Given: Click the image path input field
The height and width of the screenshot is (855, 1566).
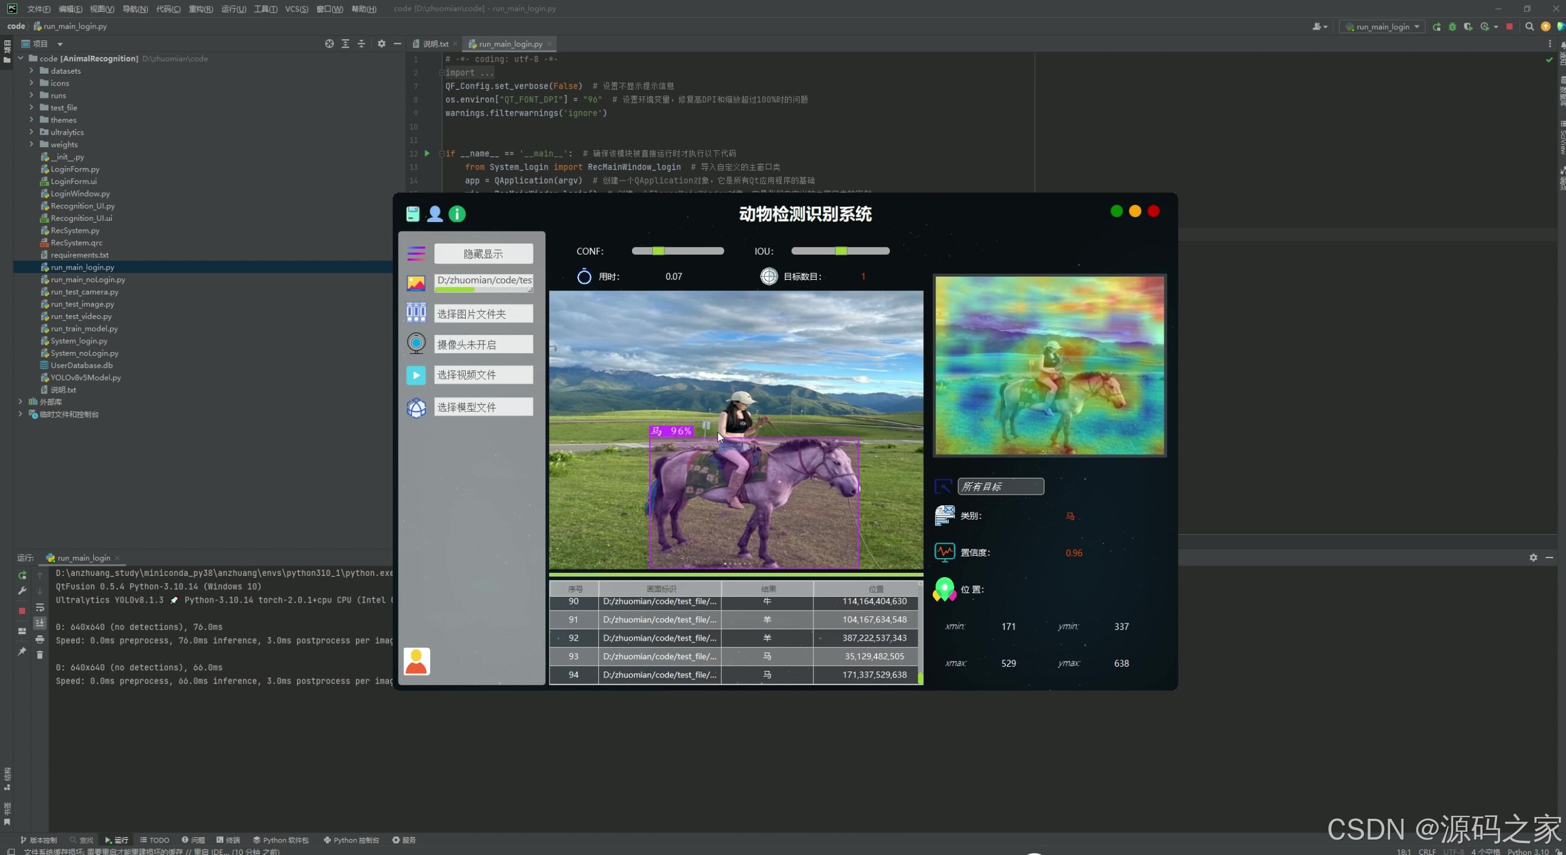Looking at the screenshot, I should (484, 283).
